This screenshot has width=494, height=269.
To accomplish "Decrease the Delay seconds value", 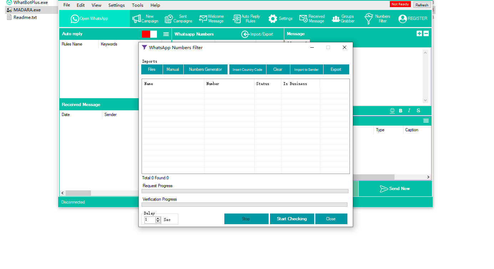I will click(158, 221).
